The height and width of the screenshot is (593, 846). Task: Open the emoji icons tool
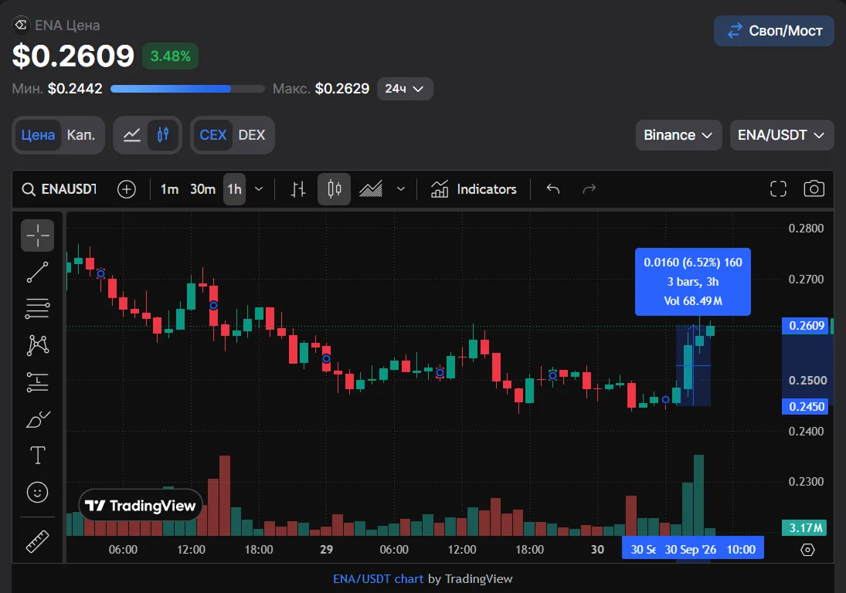37,492
